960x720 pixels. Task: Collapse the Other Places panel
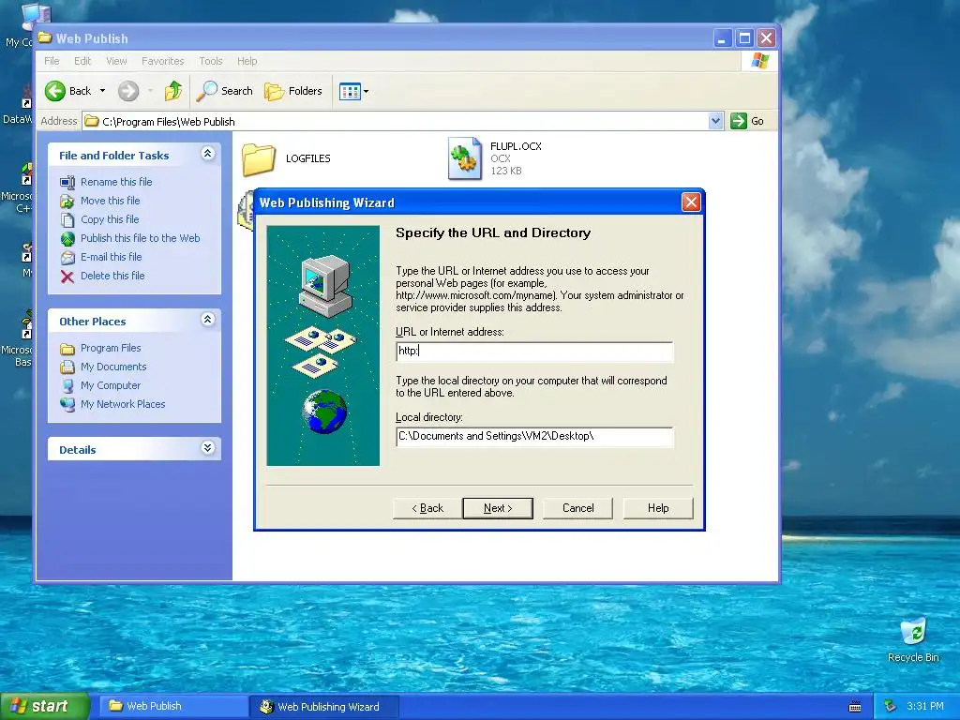click(207, 320)
